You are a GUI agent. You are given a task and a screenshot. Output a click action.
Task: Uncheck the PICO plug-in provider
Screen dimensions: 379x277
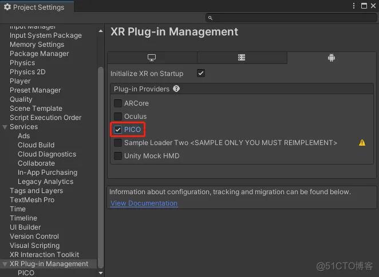click(118, 130)
